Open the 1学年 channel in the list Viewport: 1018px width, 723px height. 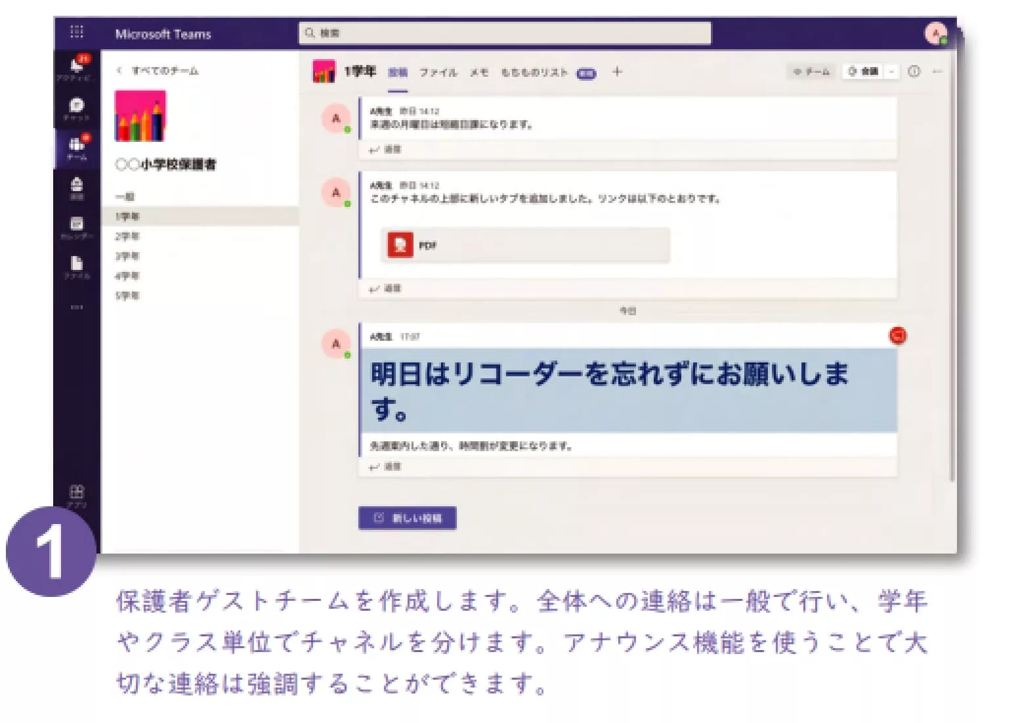(x=200, y=216)
